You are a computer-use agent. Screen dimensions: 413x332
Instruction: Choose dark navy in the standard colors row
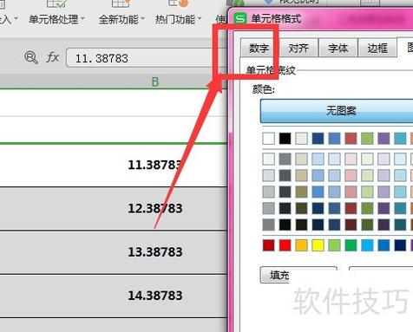point(400,245)
